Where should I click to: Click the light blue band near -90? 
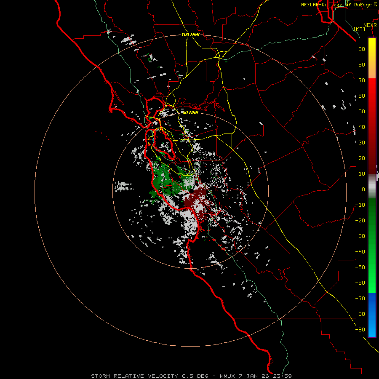pyautogui.click(x=372, y=329)
